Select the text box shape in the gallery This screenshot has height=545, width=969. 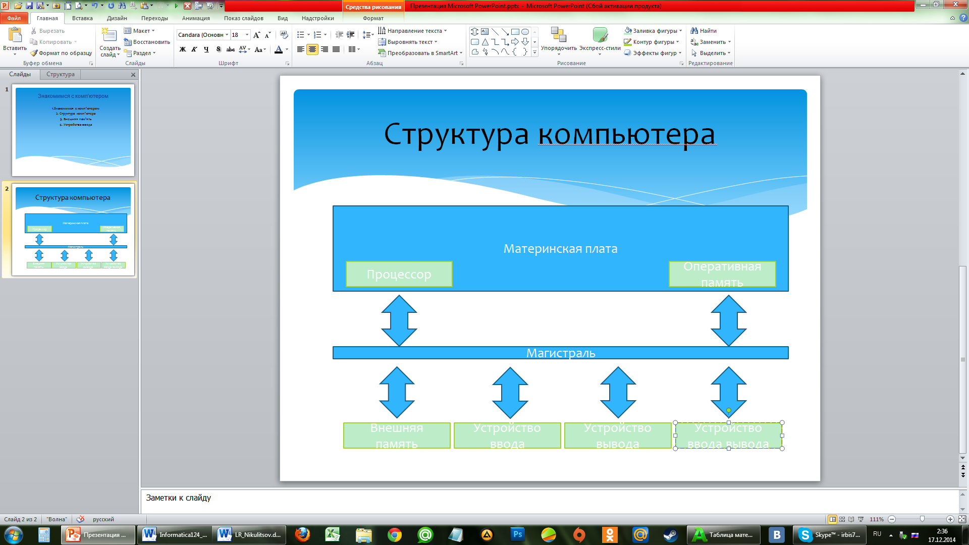[484, 31]
